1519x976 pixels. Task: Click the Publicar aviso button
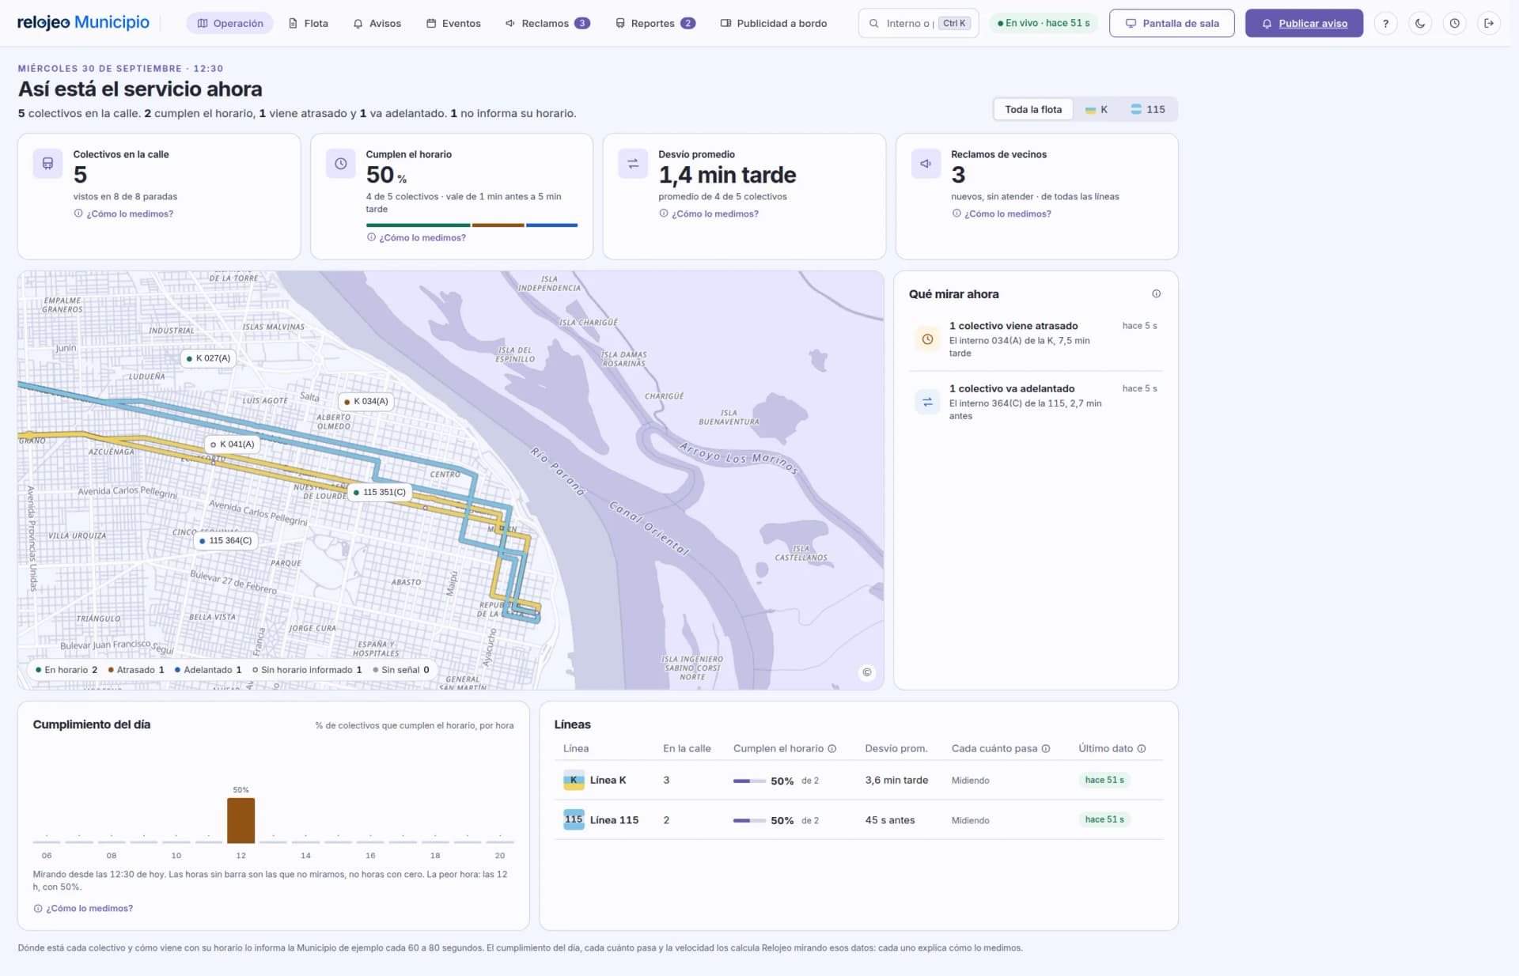(1304, 24)
